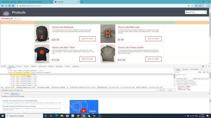Open the Windows notification center icon

point(207,116)
